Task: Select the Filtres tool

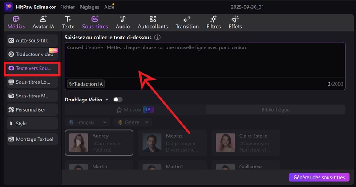Action: coord(214,19)
